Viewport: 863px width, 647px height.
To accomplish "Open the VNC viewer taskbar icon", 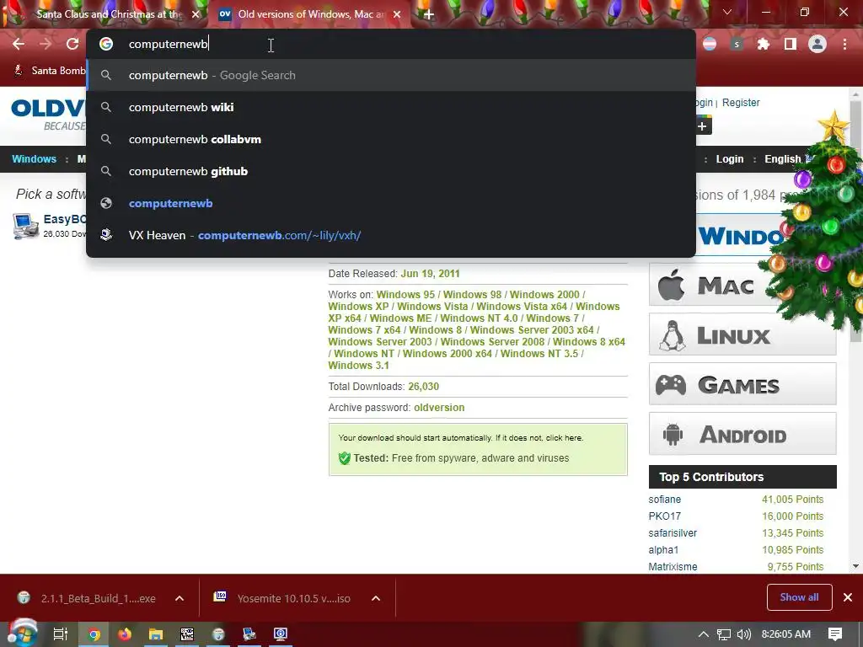I will pyautogui.click(x=187, y=634).
